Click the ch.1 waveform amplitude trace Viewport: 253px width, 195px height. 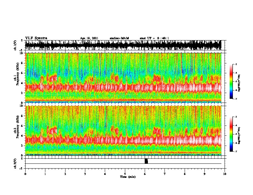[x=123, y=45]
